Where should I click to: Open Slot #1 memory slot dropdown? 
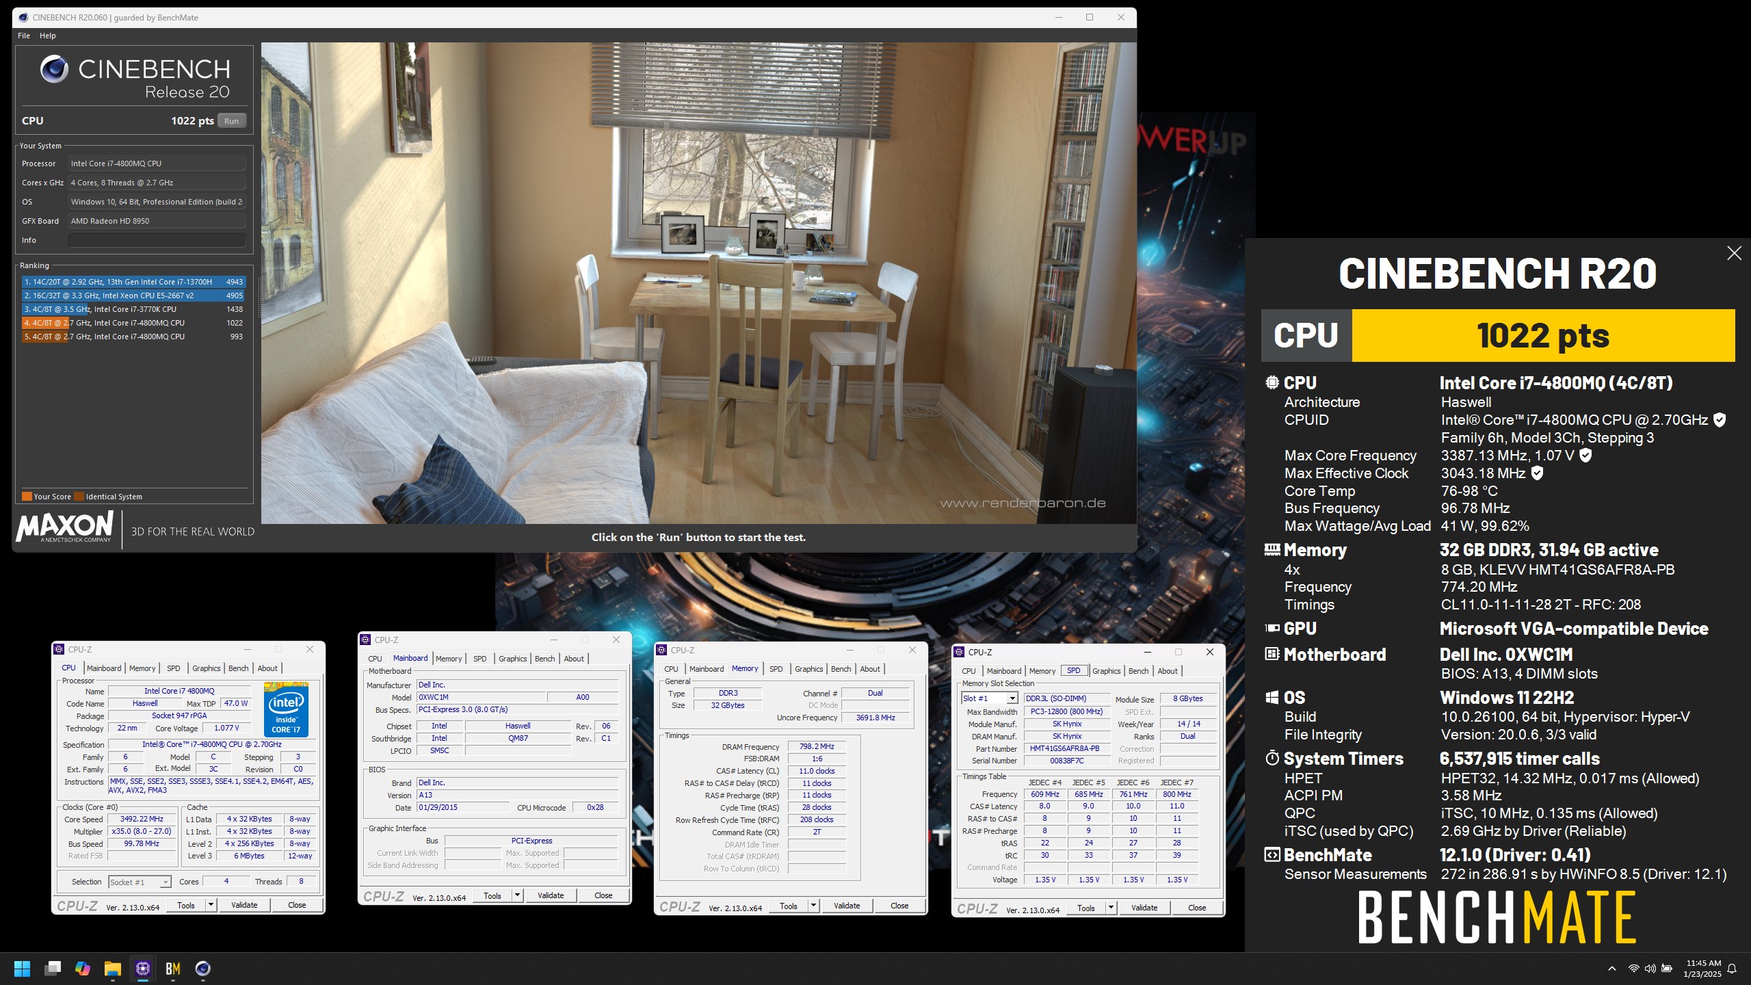[990, 698]
